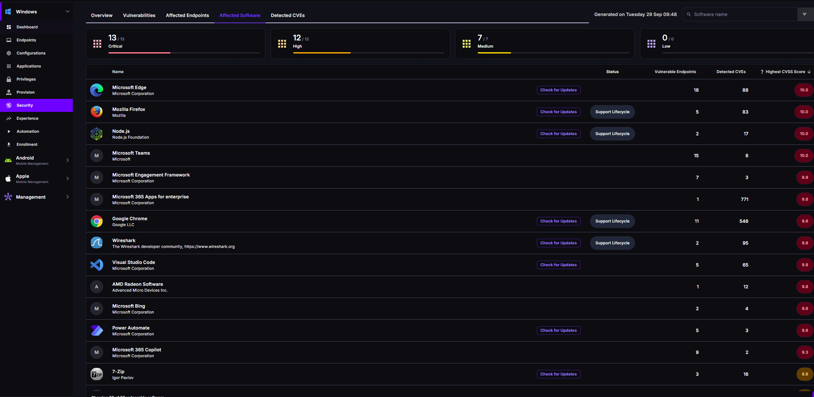Click the Experience chart icon
814x397 pixels.
point(9,118)
